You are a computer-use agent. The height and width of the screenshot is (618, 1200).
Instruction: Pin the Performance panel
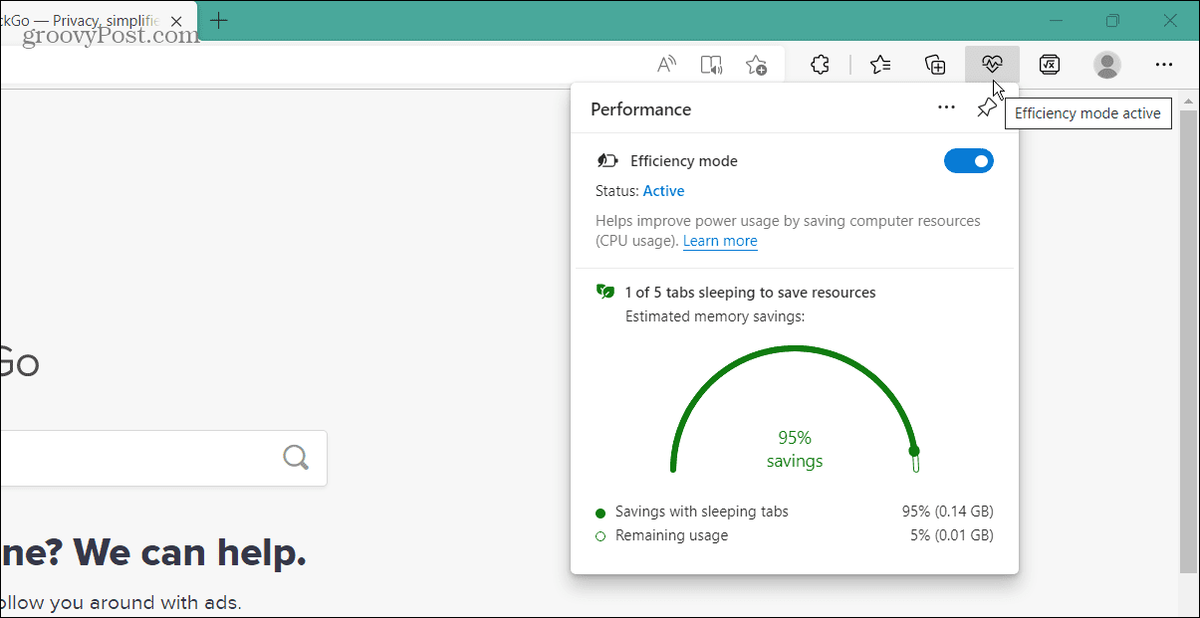click(986, 107)
